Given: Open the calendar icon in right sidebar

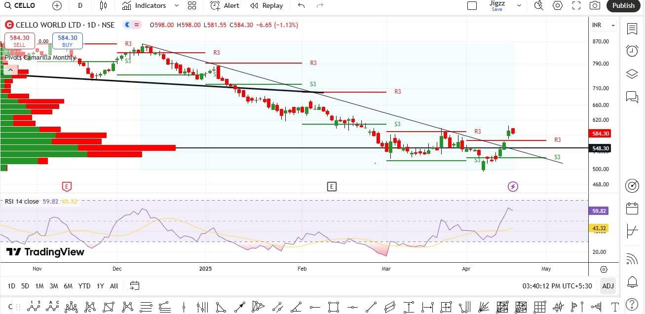Looking at the screenshot, I should (x=632, y=209).
